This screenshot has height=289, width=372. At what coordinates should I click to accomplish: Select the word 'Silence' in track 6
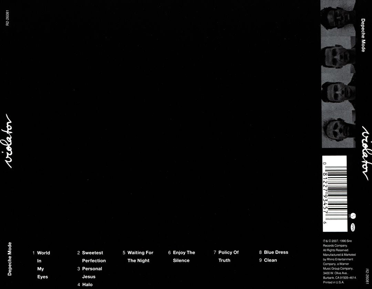[x=181, y=260]
